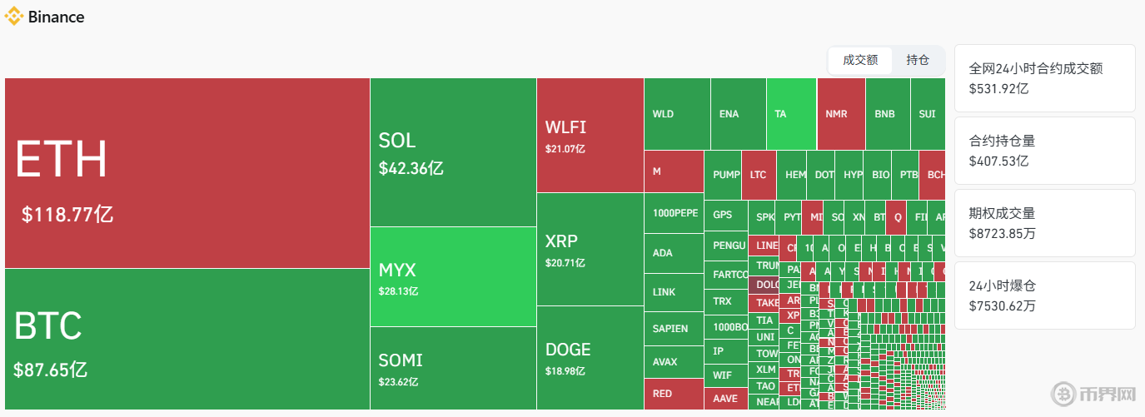Image resolution: width=1145 pixels, height=417 pixels.
Task: Click the WLD tile
Action: click(677, 114)
